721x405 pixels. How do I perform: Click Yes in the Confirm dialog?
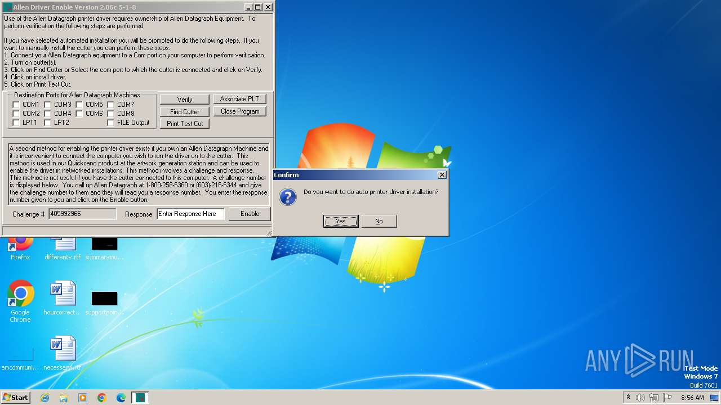[341, 221]
